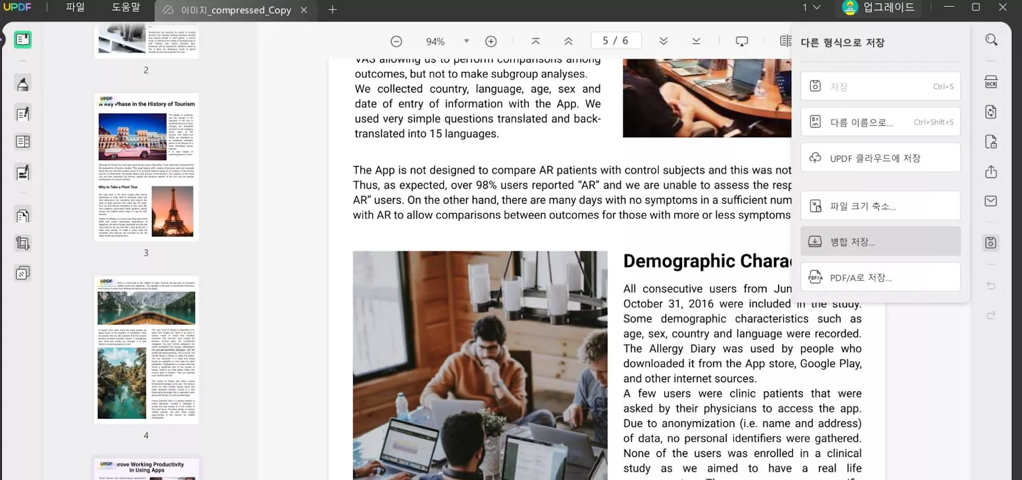Viewport: 1022px width, 480px height.
Task: Toggle the Save as Other icon in right sidebar
Action: point(991,243)
